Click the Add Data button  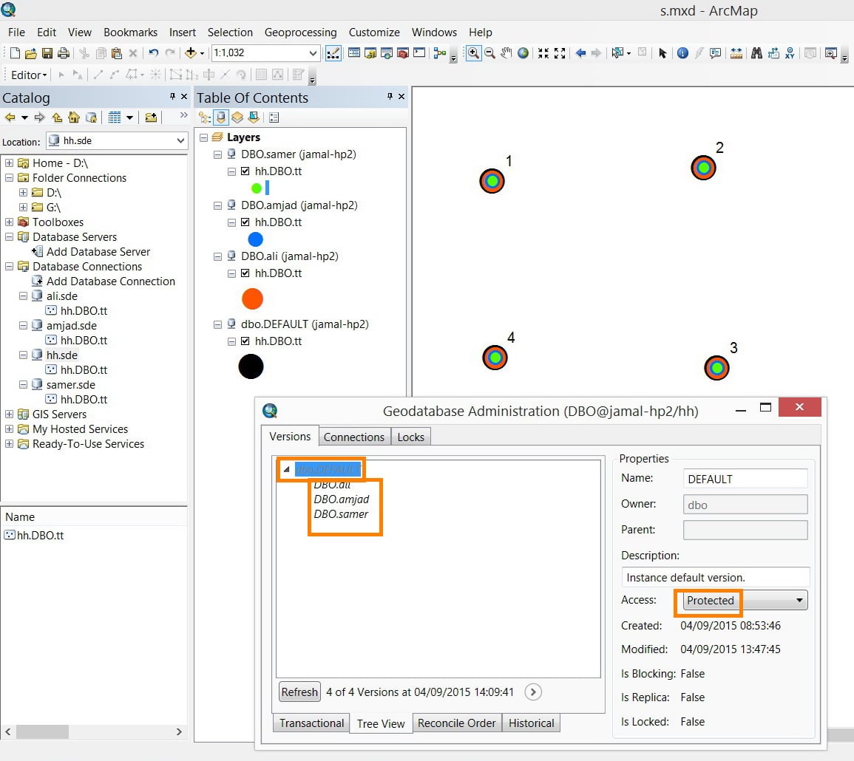[190, 52]
